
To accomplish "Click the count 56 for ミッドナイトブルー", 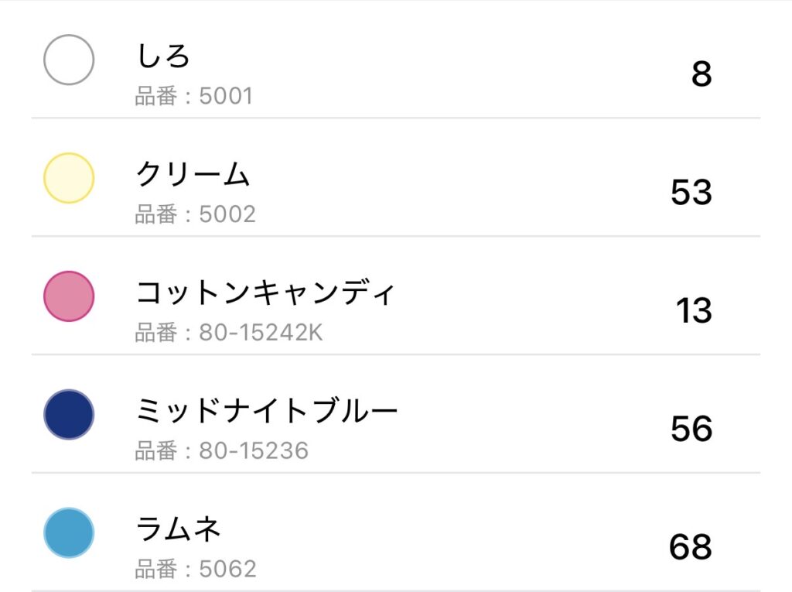I will point(691,429).
